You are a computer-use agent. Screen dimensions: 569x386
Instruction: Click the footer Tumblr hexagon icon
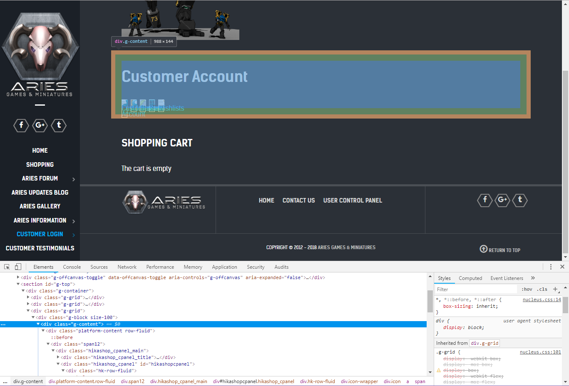tap(520, 200)
